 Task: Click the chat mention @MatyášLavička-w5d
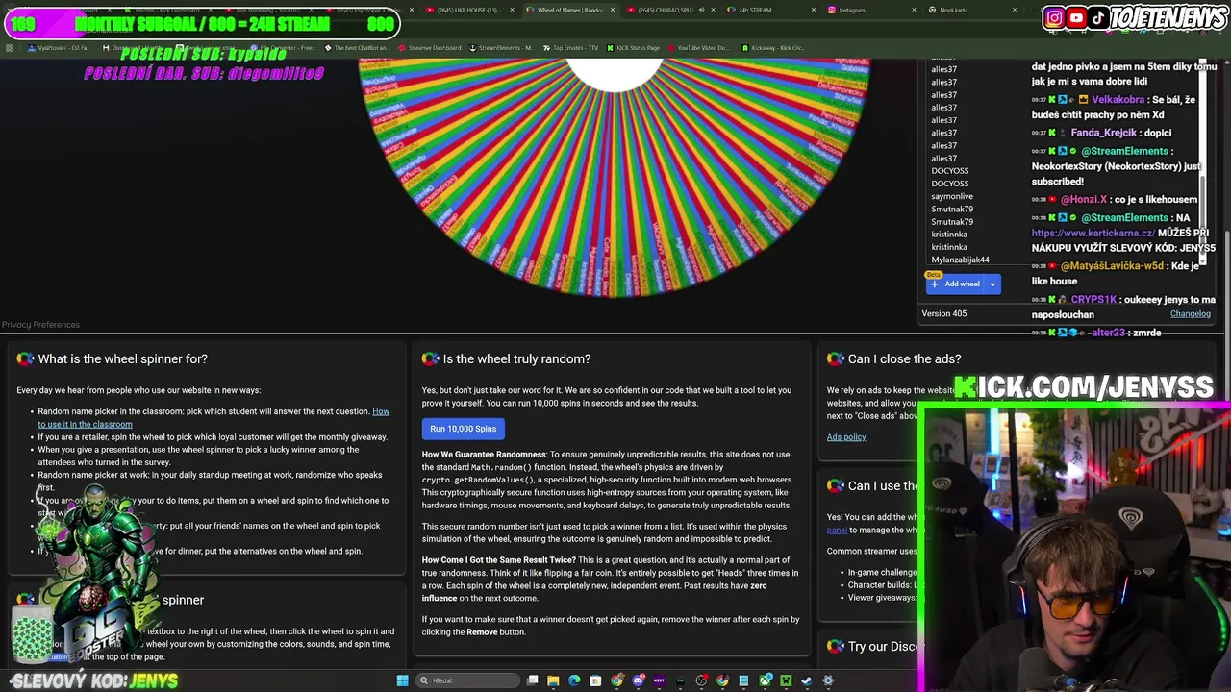tap(1112, 265)
